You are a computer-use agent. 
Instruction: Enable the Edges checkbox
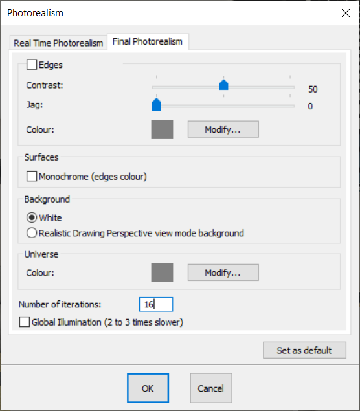click(x=32, y=65)
